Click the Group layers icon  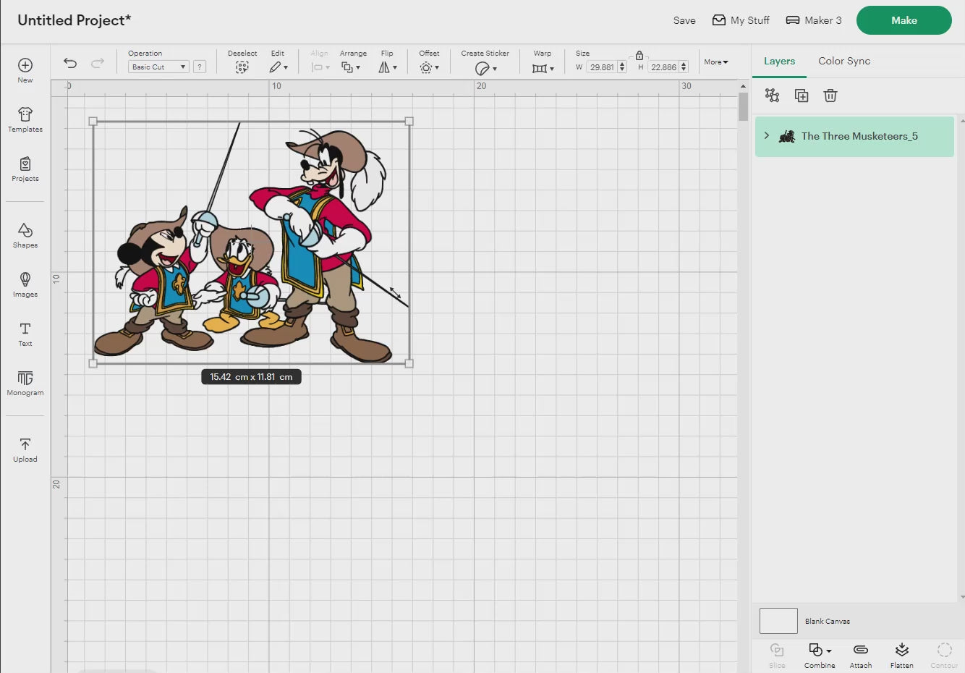tap(773, 96)
